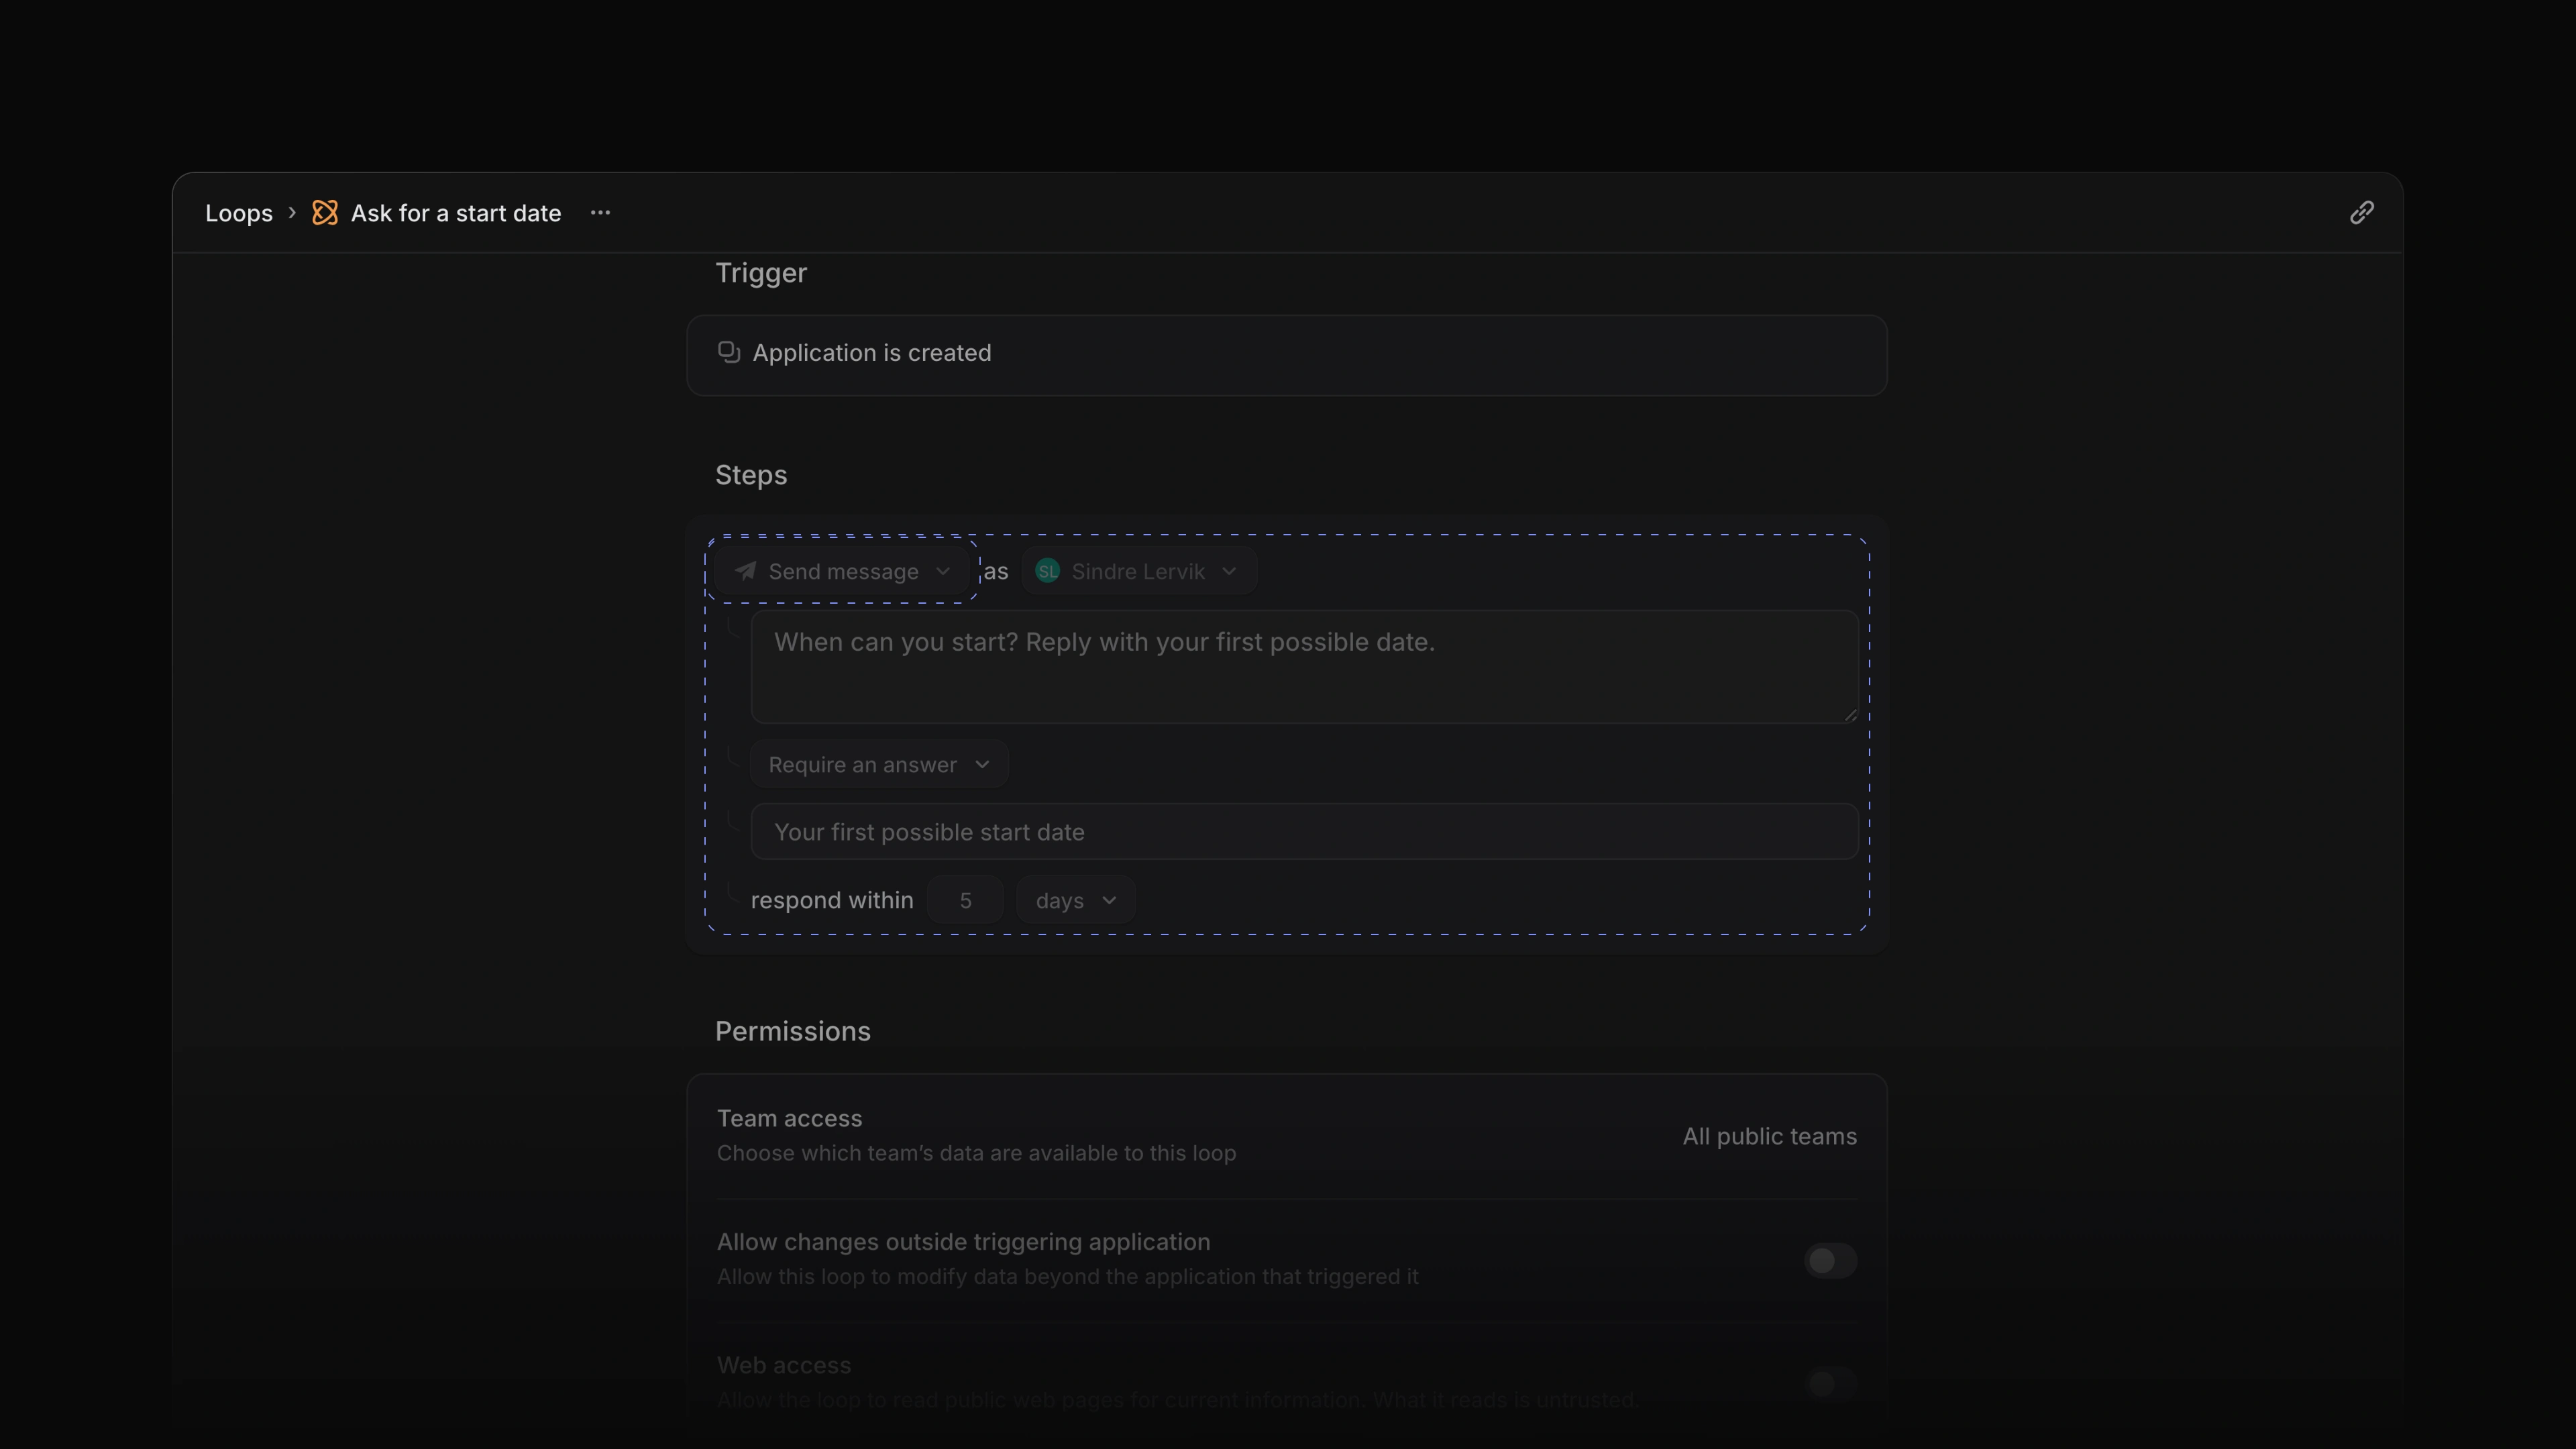The width and height of the screenshot is (2576, 1449).
Task: Open the days unit dropdown
Action: click(1075, 901)
